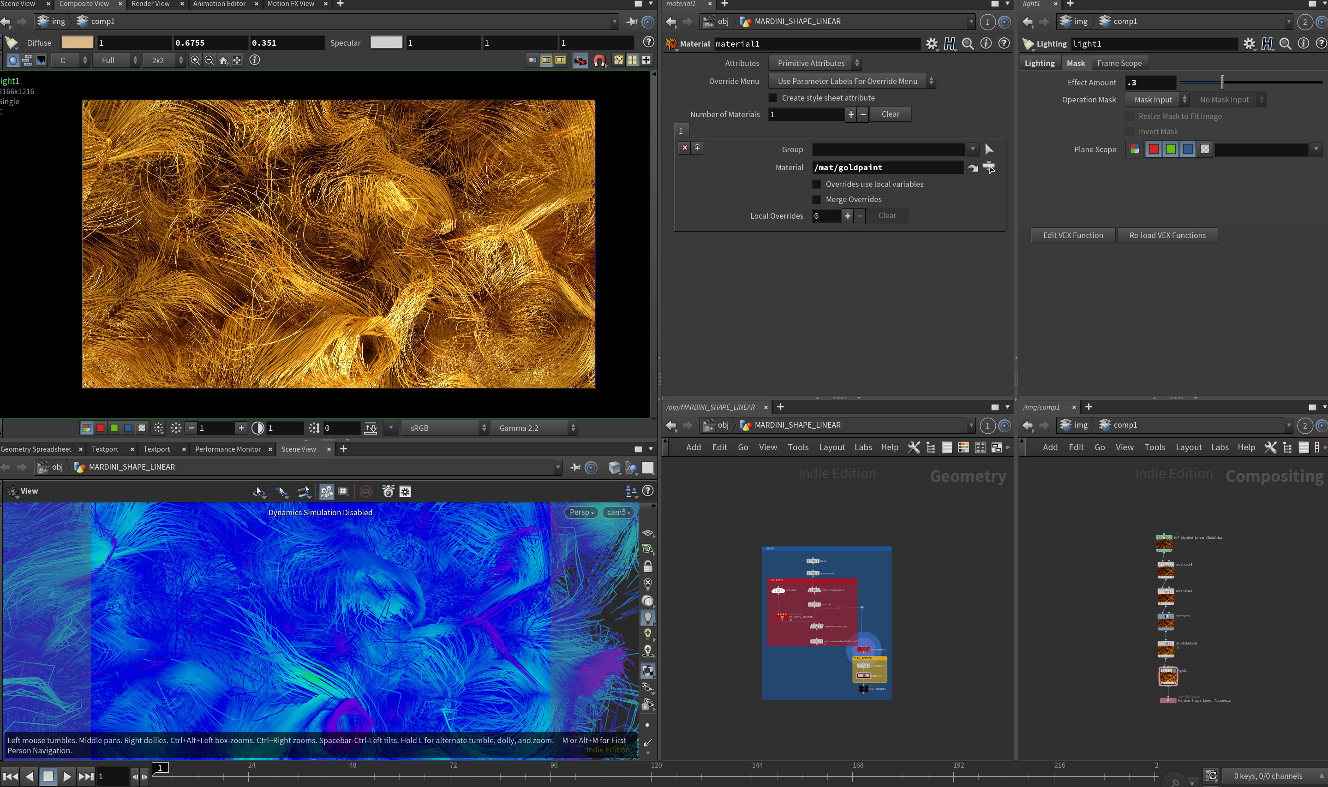
Task: Click the gear icon in Material parameter header
Action: coord(932,43)
